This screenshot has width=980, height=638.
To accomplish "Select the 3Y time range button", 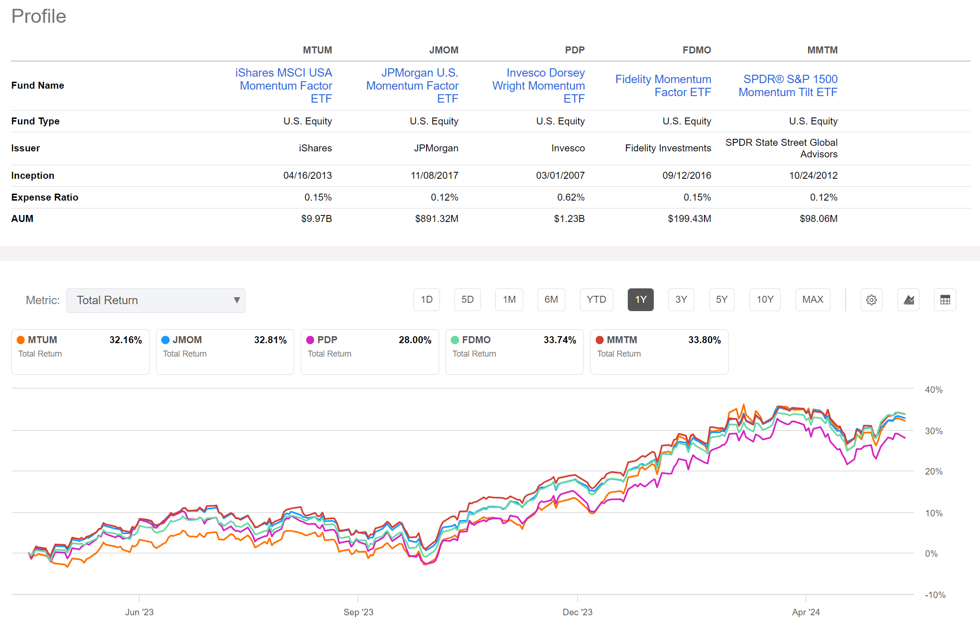I will 681,299.
